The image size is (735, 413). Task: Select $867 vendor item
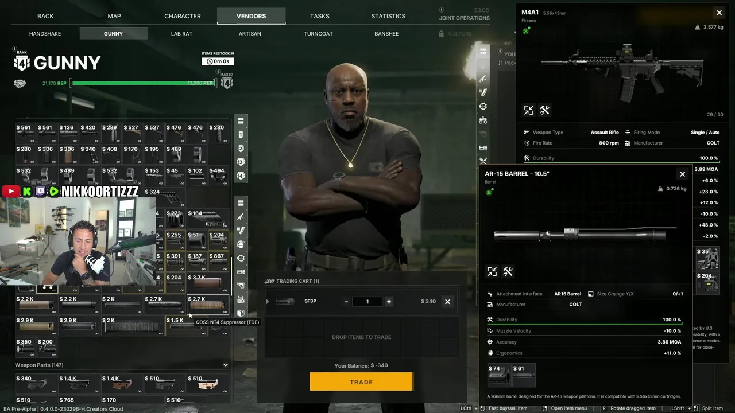[x=218, y=262]
